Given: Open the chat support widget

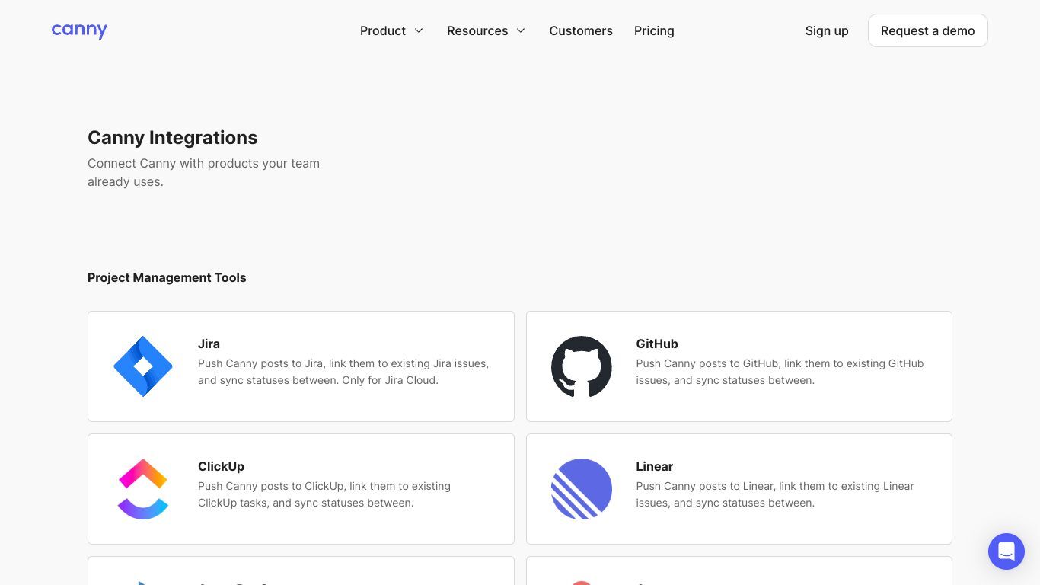Looking at the screenshot, I should click(1007, 551).
